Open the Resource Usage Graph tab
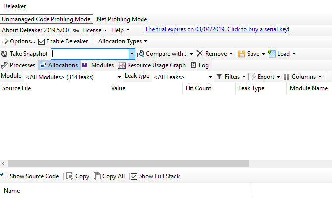332x200 pixels. [152, 65]
